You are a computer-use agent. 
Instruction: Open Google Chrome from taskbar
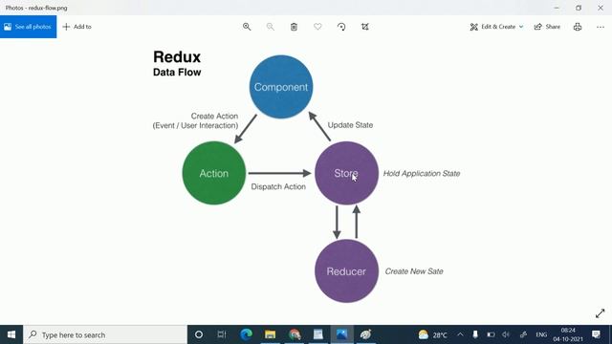[x=295, y=334]
